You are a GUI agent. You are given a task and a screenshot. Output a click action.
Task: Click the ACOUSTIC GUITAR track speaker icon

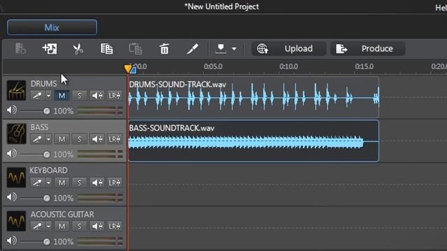pyautogui.click(x=12, y=241)
